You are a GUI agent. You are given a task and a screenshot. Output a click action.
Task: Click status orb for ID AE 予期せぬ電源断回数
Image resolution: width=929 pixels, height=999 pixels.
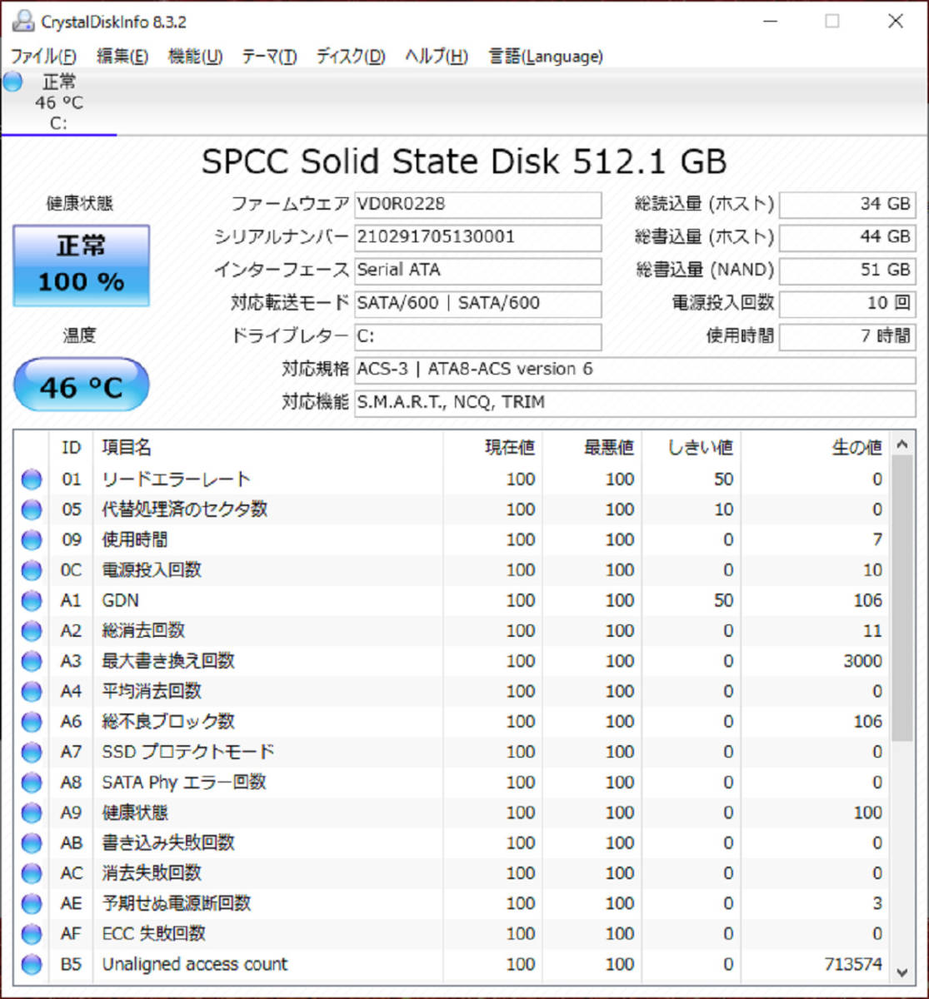[x=32, y=904]
